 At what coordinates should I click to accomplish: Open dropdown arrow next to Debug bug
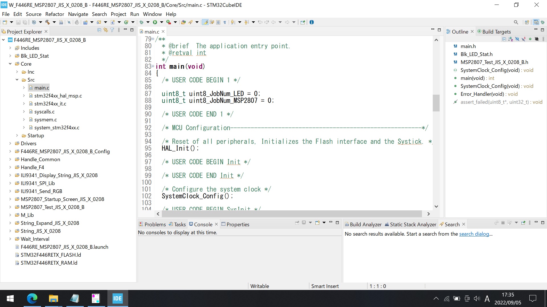(148, 22)
